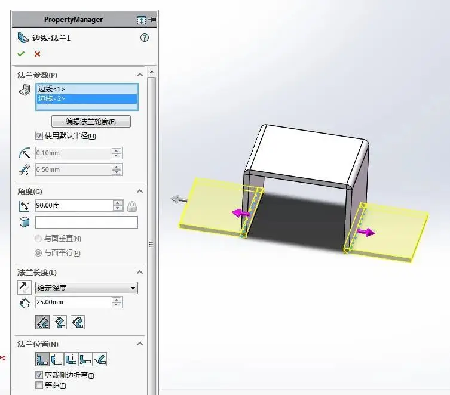Viewport: 450px width, 395px height.
Task: Pin the PropertyManager panel
Action: 153,20
